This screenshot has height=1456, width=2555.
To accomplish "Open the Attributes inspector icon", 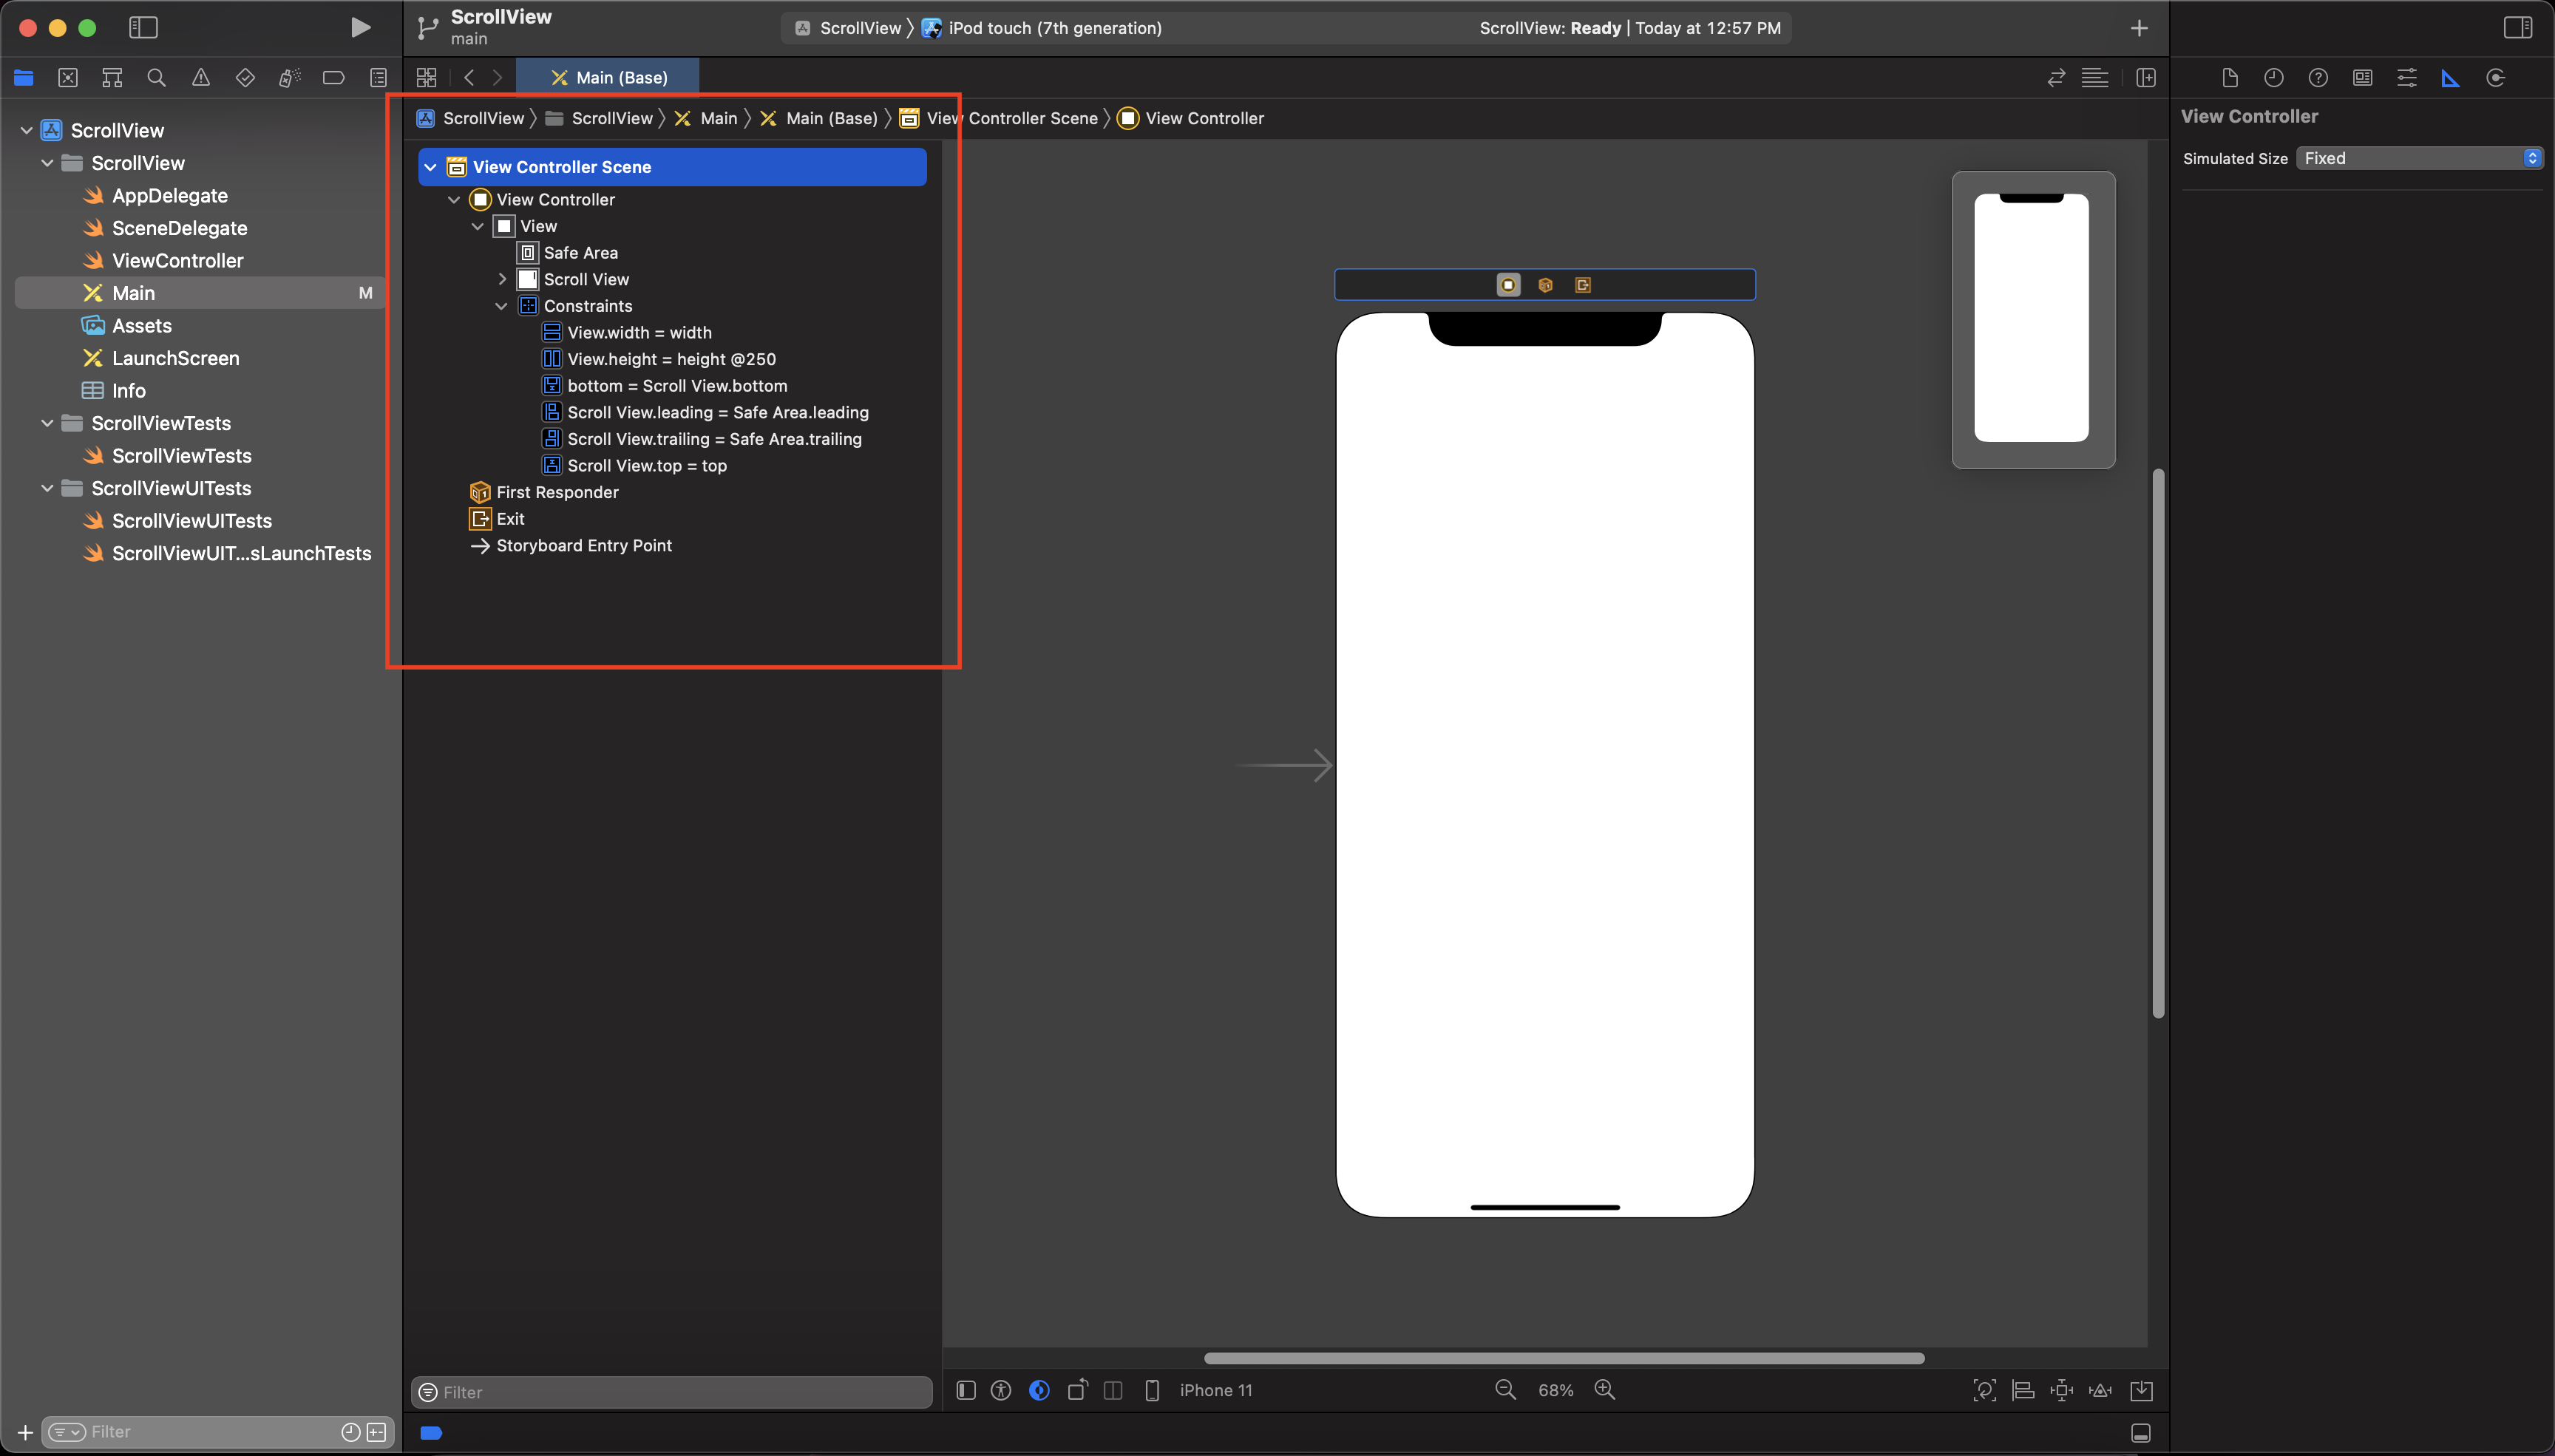I will tap(2406, 77).
